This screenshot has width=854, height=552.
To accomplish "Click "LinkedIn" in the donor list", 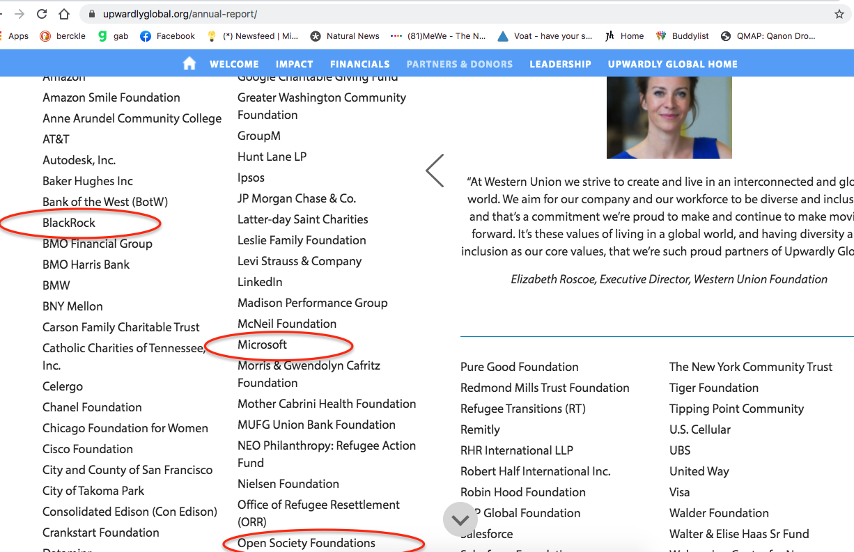I will [260, 282].
